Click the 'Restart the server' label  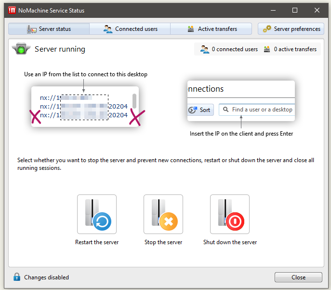point(97,242)
